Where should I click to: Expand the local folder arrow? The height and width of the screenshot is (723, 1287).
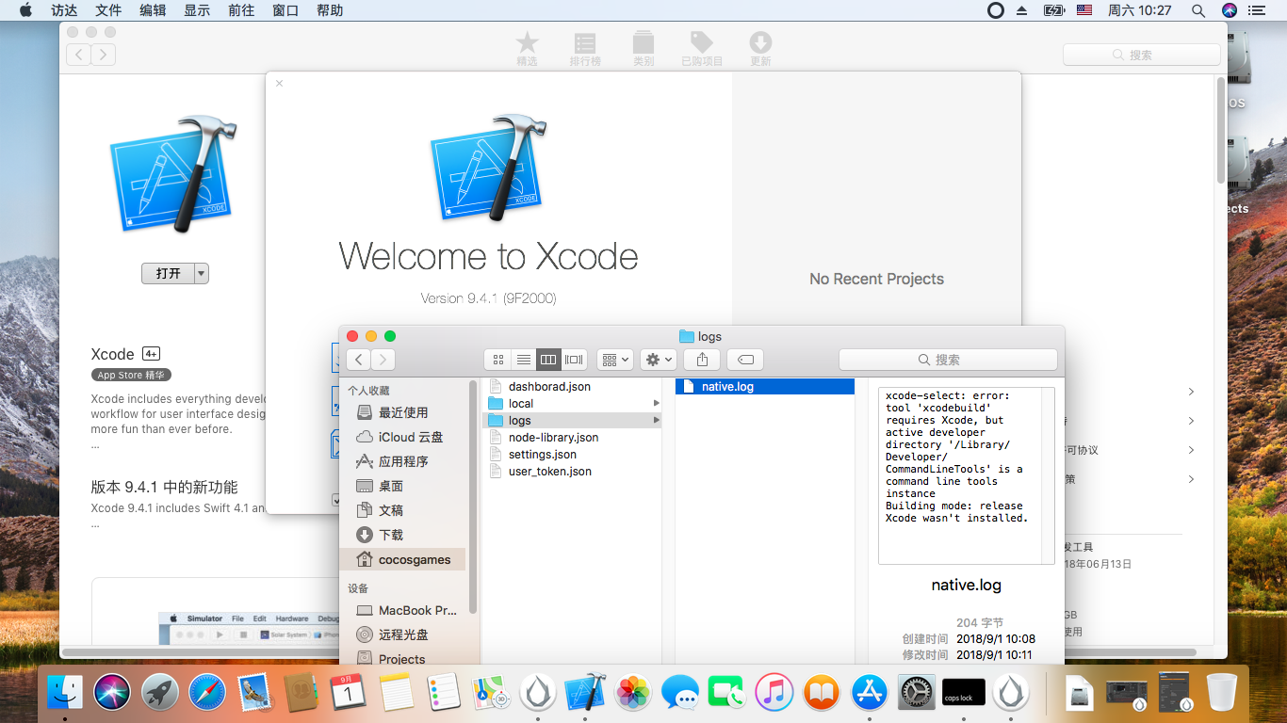tap(657, 404)
